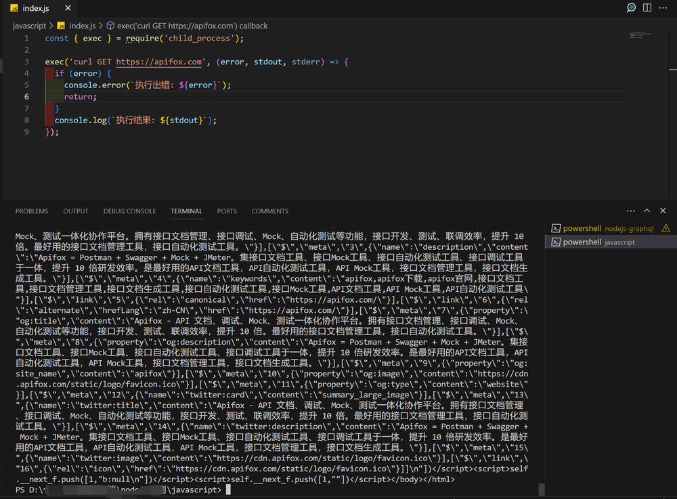Image resolution: width=677 pixels, height=499 pixels.
Task: Click the https://apifox.com link in code
Action: [x=159, y=62]
